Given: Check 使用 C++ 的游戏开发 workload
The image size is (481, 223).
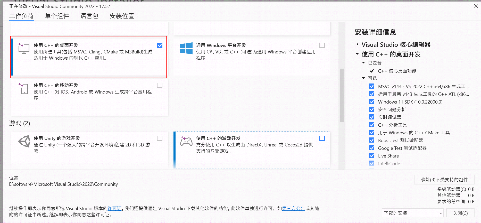Looking at the screenshot, I should point(322,138).
